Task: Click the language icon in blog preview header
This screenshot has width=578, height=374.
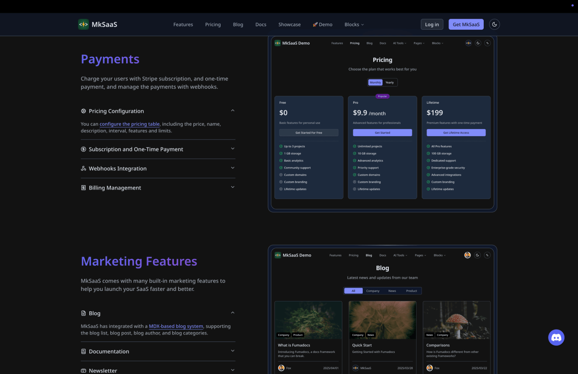Action: click(x=487, y=255)
